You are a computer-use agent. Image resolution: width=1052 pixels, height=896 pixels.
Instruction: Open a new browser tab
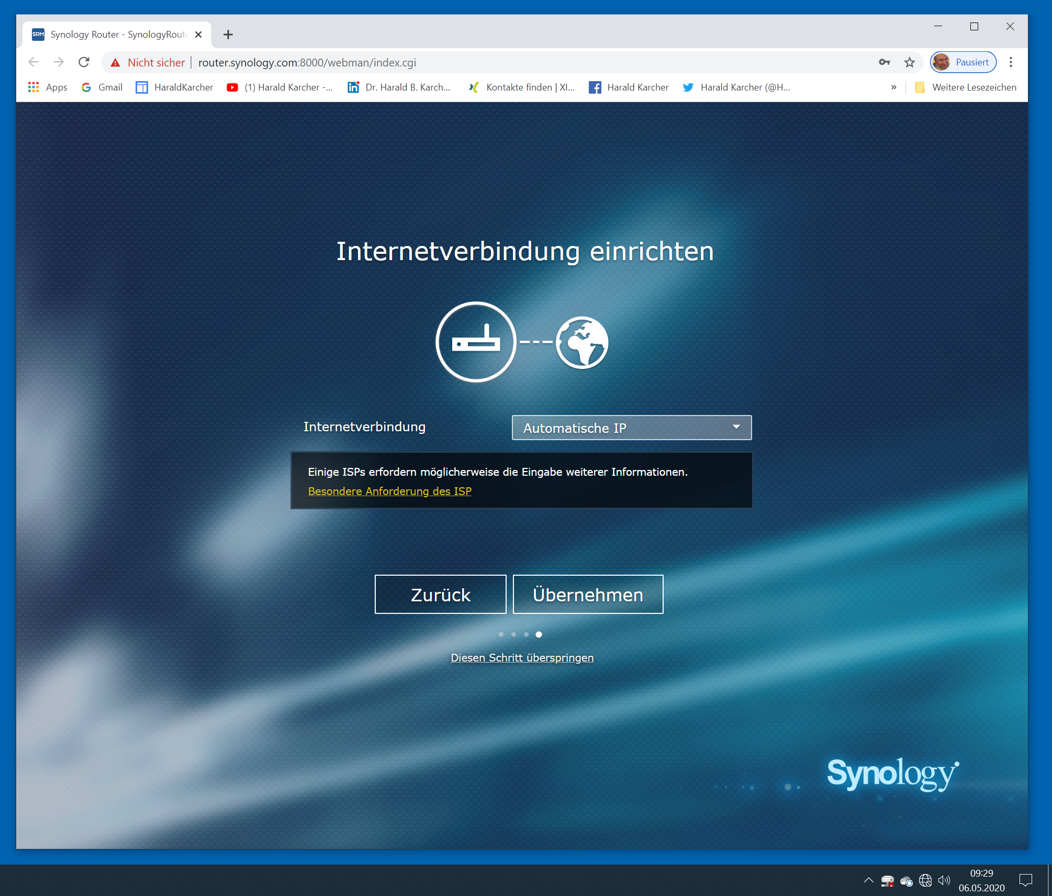click(228, 35)
